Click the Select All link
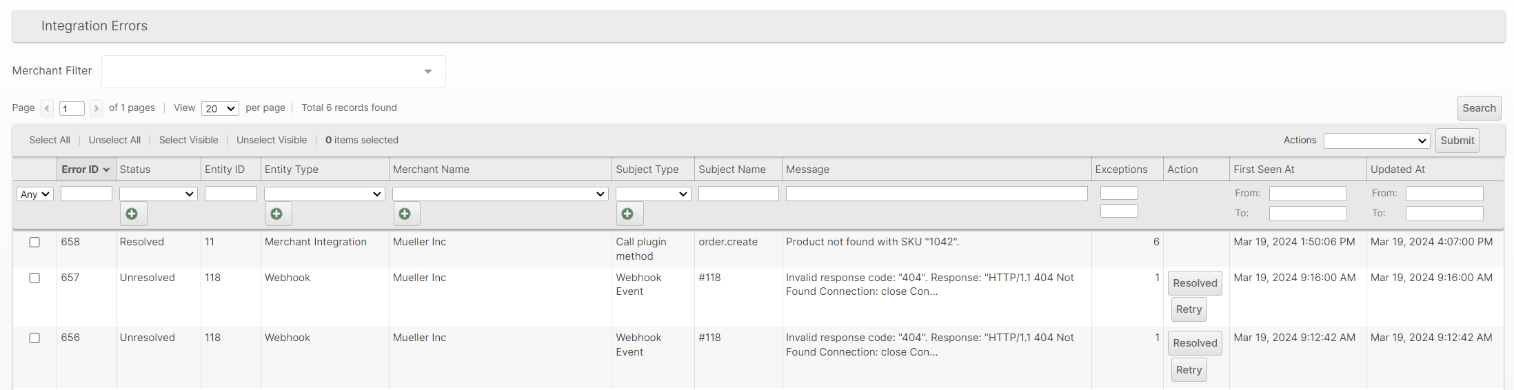The image size is (1514, 390). tap(50, 140)
